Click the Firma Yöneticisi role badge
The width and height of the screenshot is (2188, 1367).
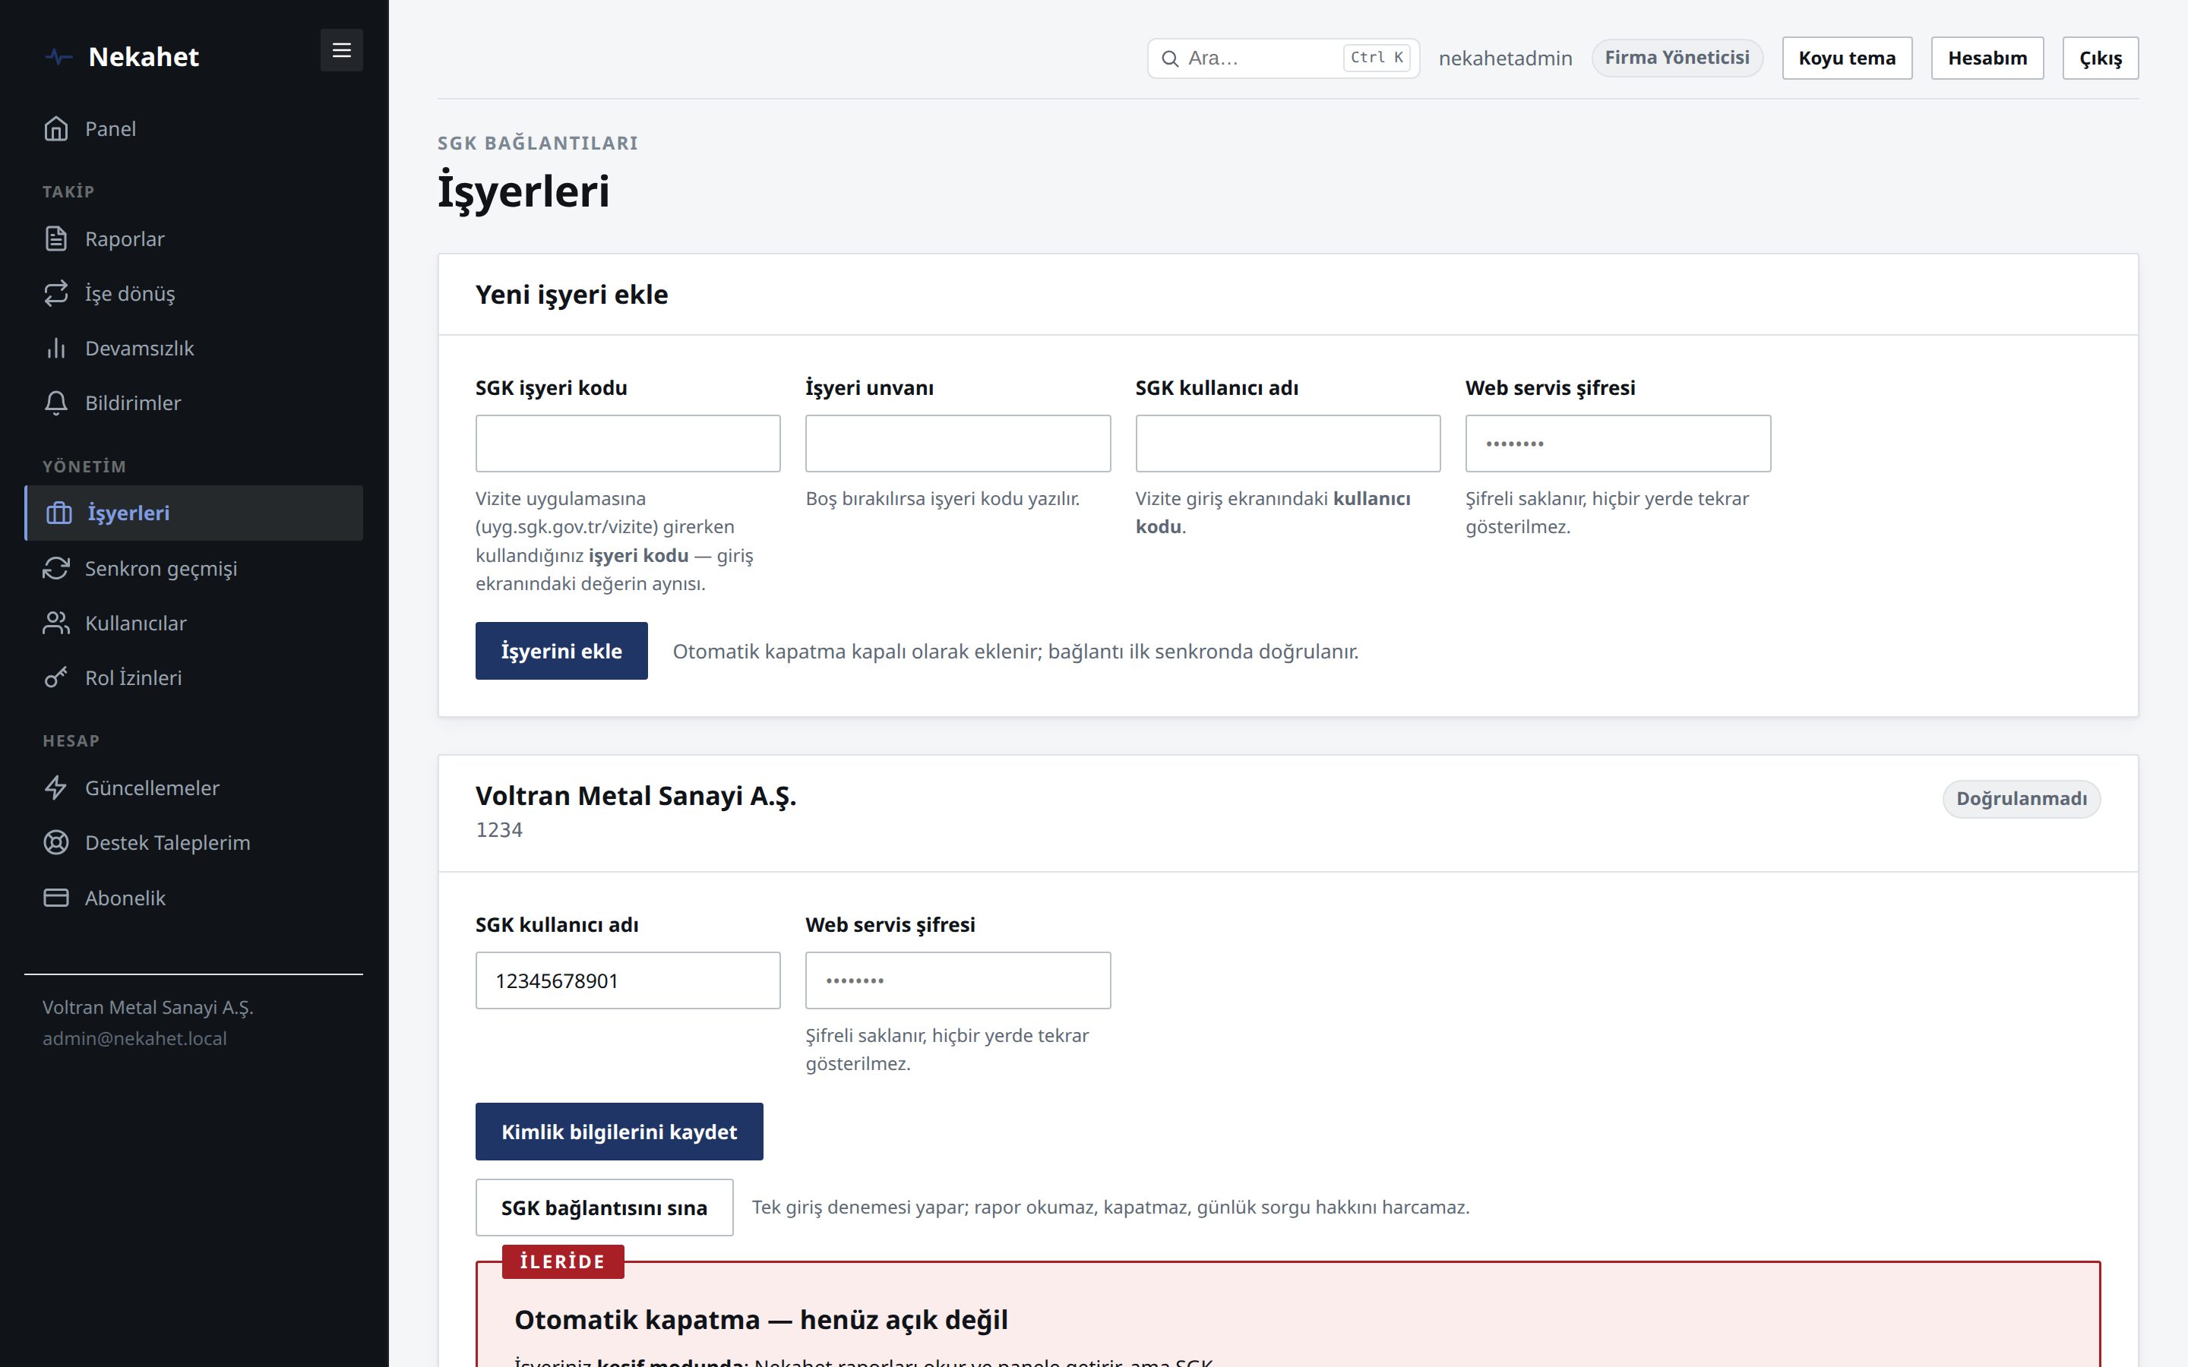point(1676,58)
